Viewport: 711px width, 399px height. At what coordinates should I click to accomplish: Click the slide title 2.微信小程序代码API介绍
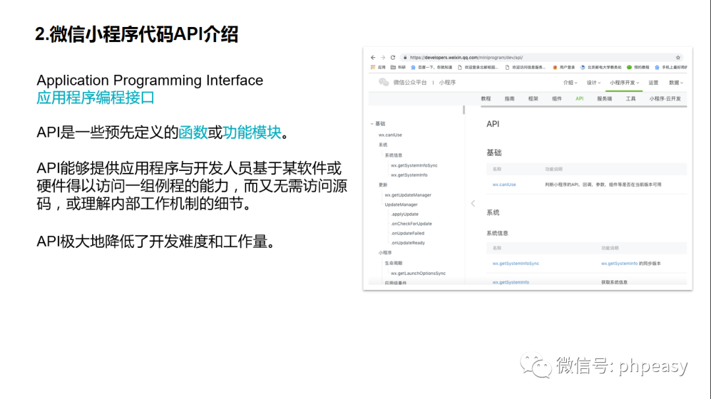(136, 34)
